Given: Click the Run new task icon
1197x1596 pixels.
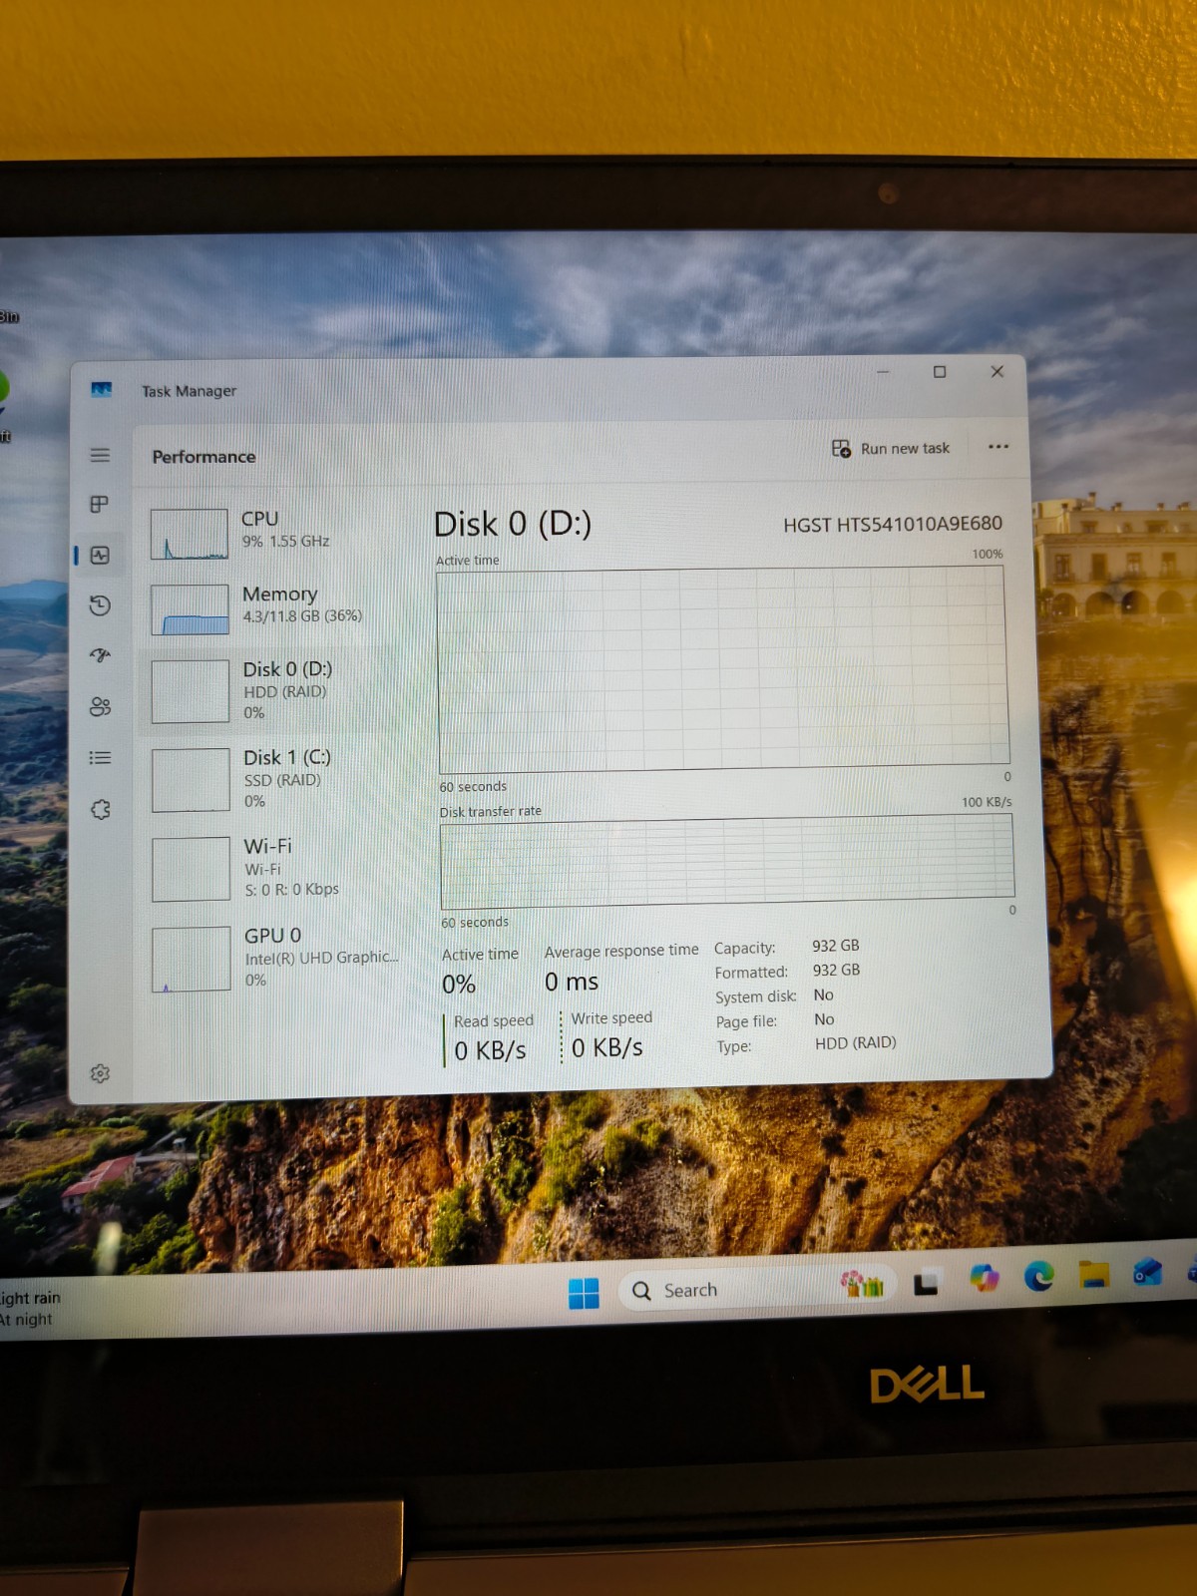Looking at the screenshot, I should click(841, 449).
